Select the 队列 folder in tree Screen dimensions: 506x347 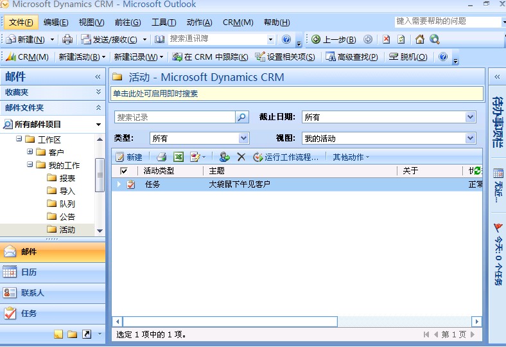[x=67, y=204]
